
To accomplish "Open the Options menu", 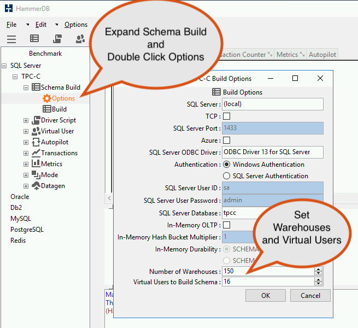I will (x=76, y=25).
